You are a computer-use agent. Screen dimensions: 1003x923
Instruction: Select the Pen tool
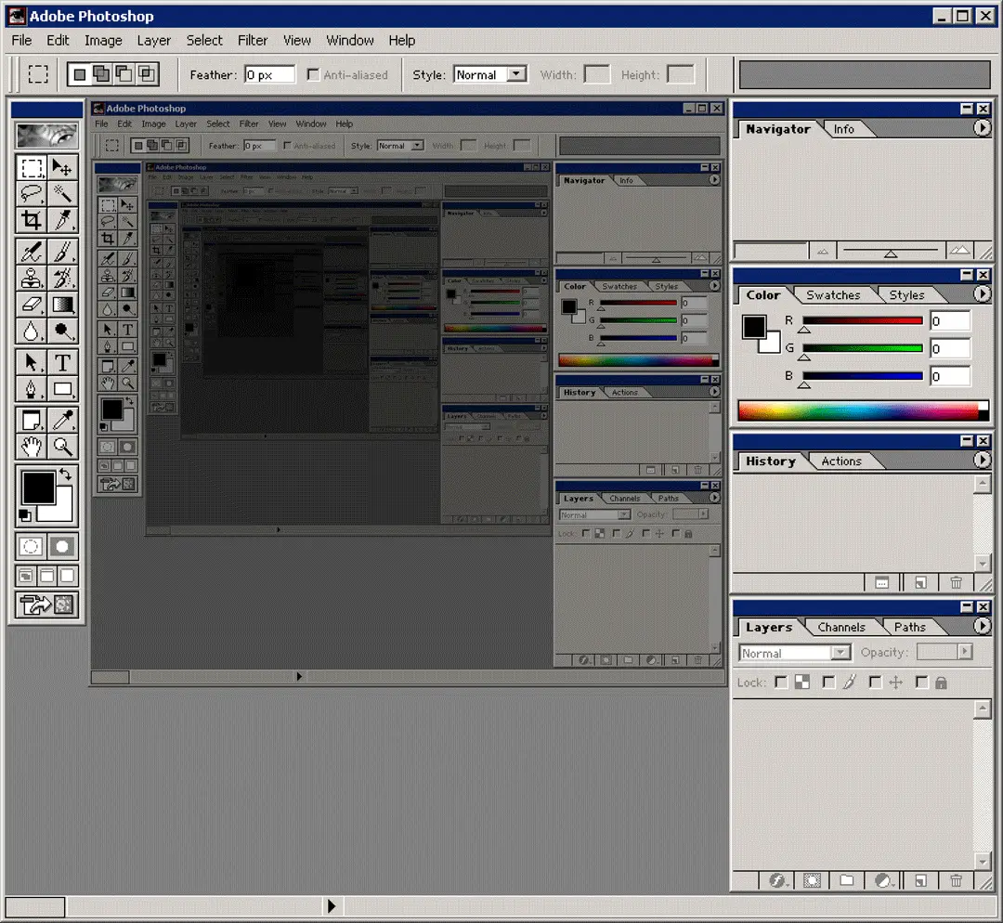click(32, 389)
